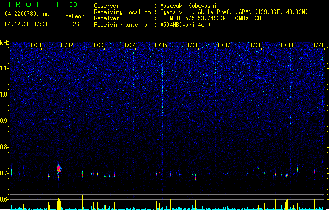This screenshot has width=330, height=210.
Task: Click the 1.1 kHz axis label
Action: coord(5,68)
